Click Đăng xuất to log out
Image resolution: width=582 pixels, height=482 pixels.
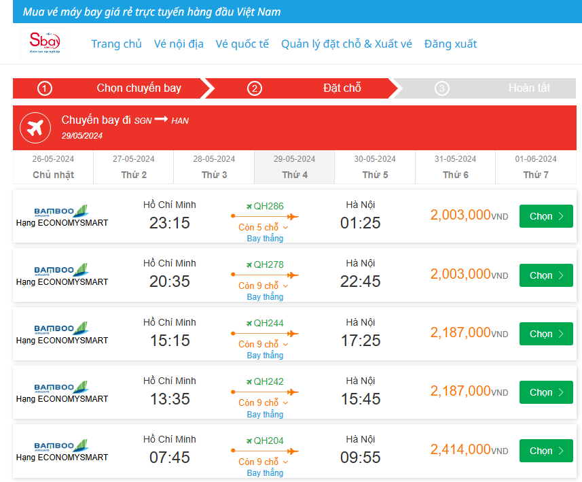[x=450, y=44]
